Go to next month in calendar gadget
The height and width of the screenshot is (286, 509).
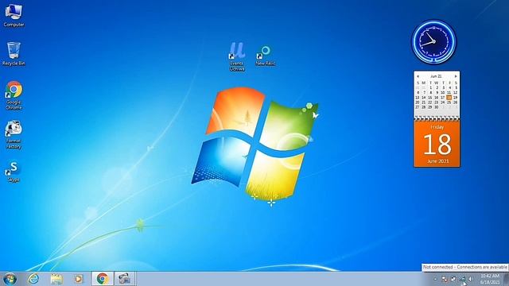coord(456,76)
